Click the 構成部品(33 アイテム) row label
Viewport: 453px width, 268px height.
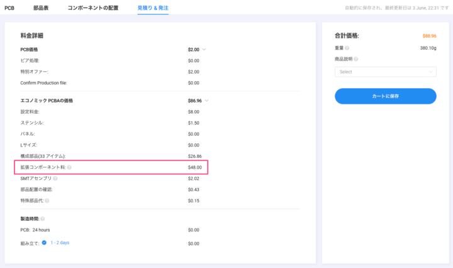[43, 156]
